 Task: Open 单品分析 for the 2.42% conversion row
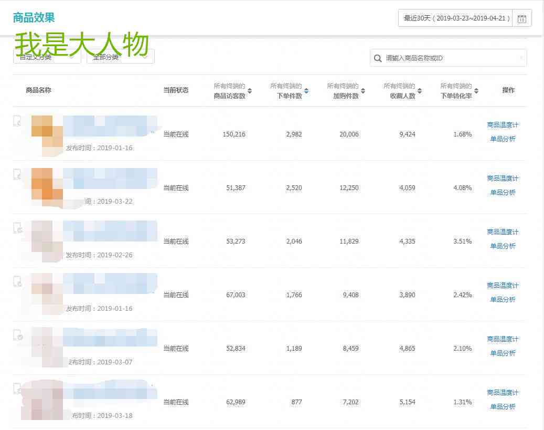pyautogui.click(x=503, y=299)
